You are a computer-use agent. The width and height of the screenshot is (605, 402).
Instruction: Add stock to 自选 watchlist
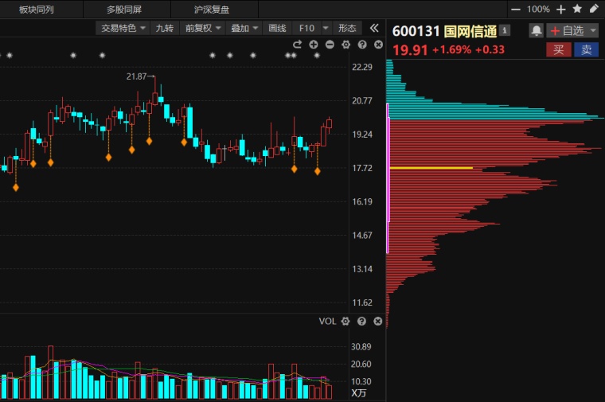pos(567,30)
